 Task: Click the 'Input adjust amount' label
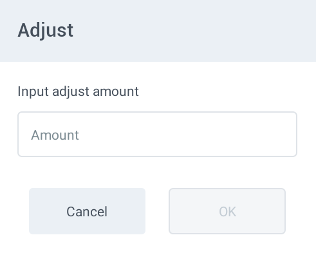click(x=78, y=91)
